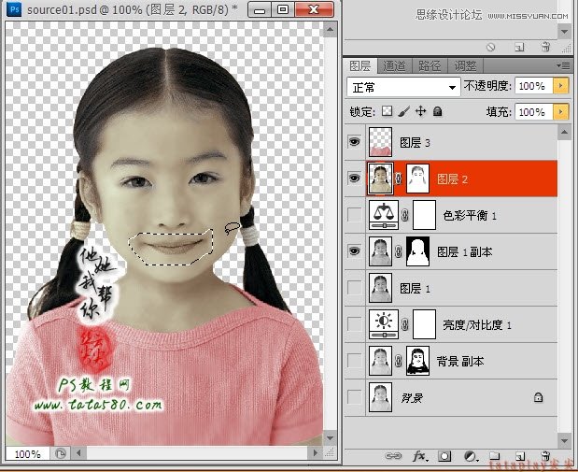The image size is (578, 472).
Task: Click the mask link icon on 亮度/对比度 1
Action: [405, 324]
